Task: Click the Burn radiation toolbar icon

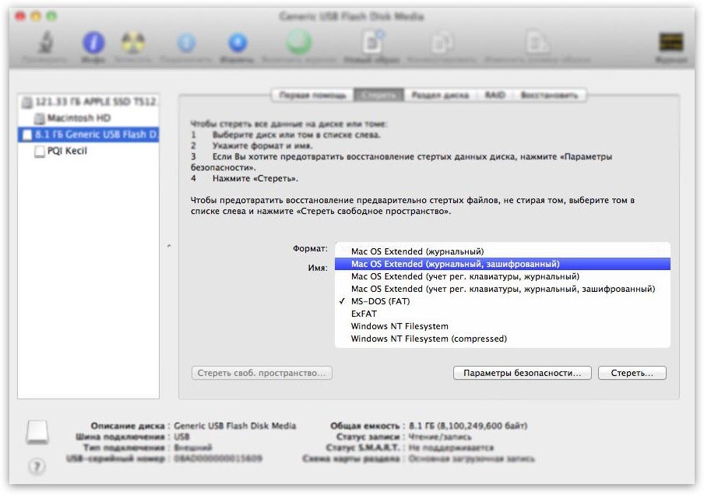Action: 133,43
